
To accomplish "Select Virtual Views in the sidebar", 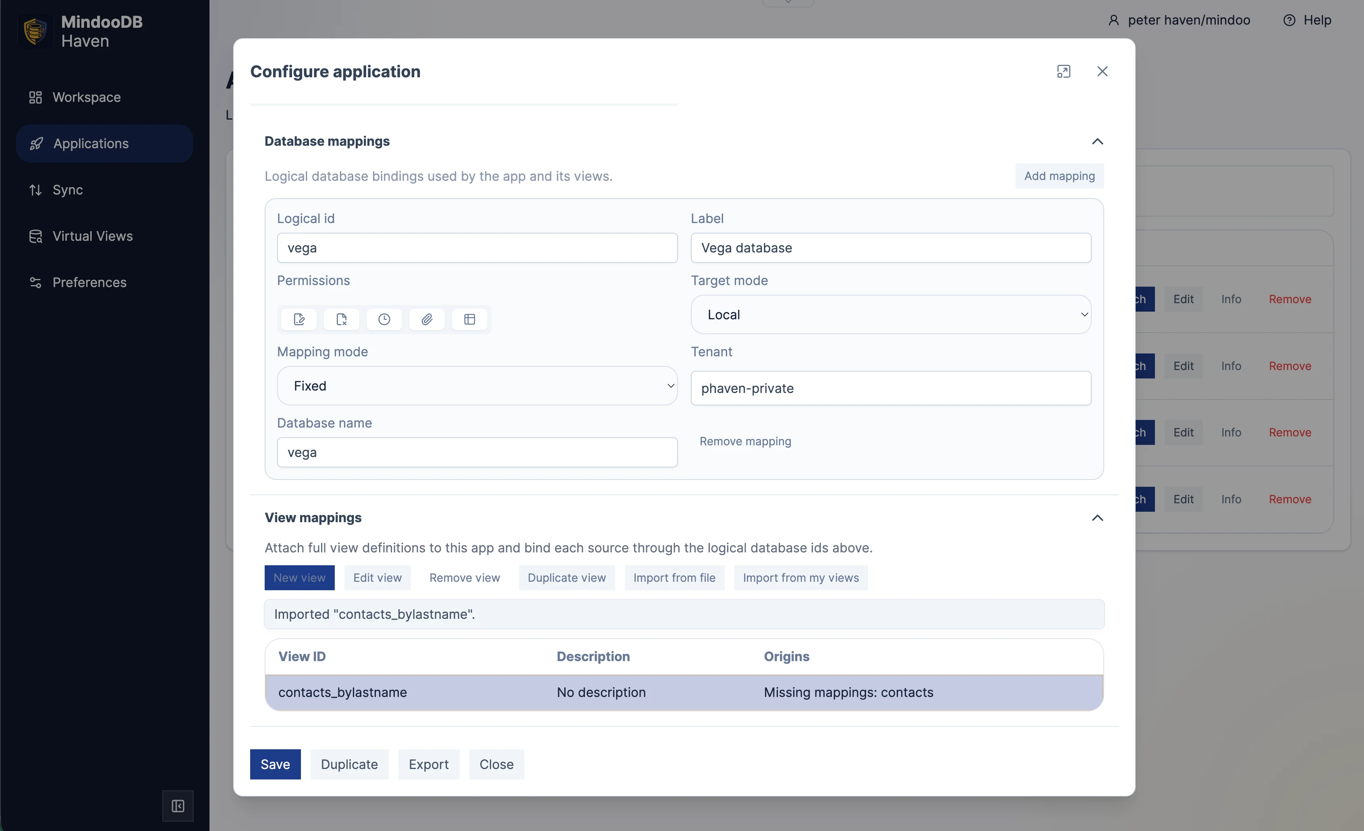I will click(x=91, y=236).
